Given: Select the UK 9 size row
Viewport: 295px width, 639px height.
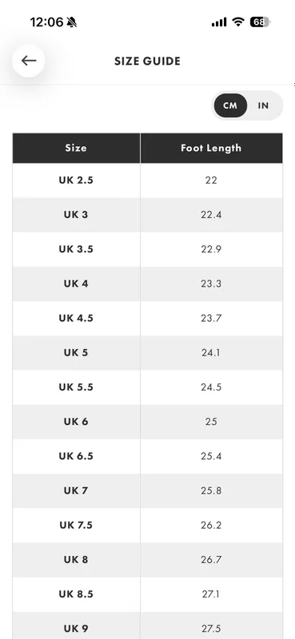Looking at the screenshot, I should click(x=147, y=629).
